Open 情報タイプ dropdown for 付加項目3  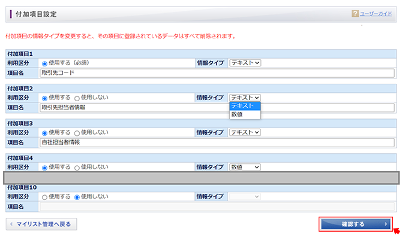point(245,132)
